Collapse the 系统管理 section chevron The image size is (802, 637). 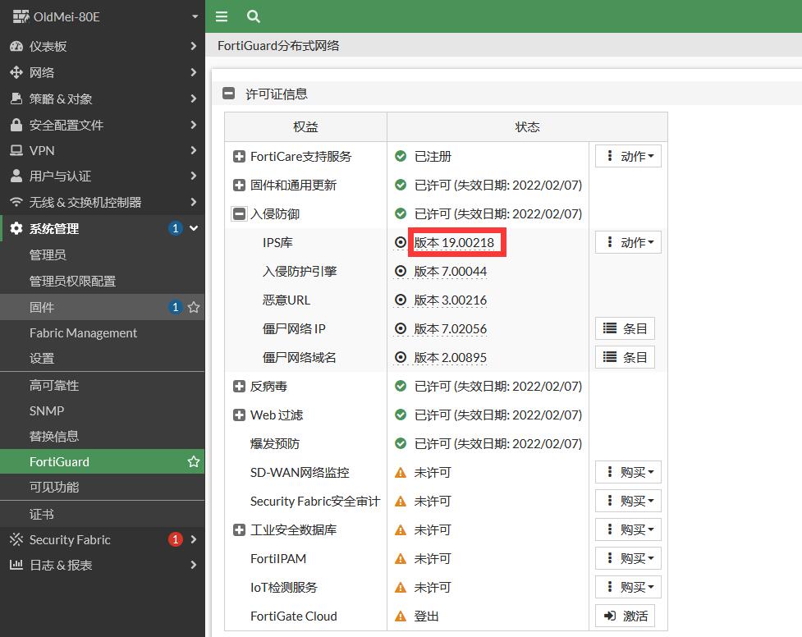(x=194, y=228)
